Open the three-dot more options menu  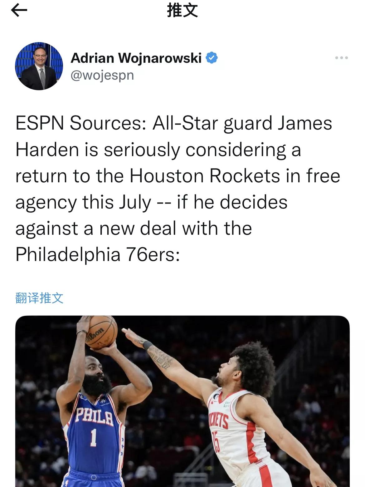[341, 58]
